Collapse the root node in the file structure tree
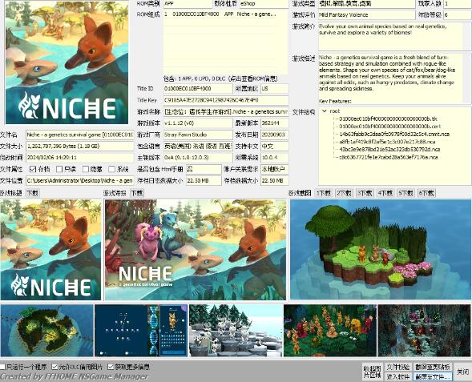472x382 pixels. pyautogui.click(x=325, y=111)
